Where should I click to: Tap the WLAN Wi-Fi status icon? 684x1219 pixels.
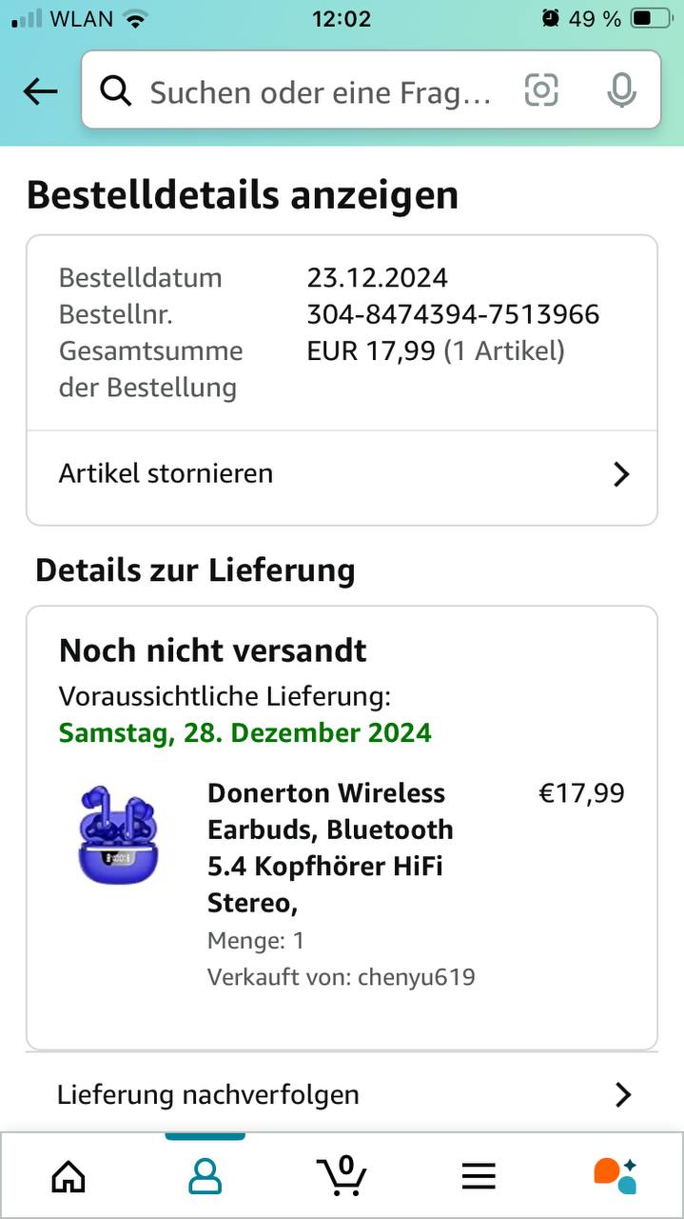[x=137, y=18]
